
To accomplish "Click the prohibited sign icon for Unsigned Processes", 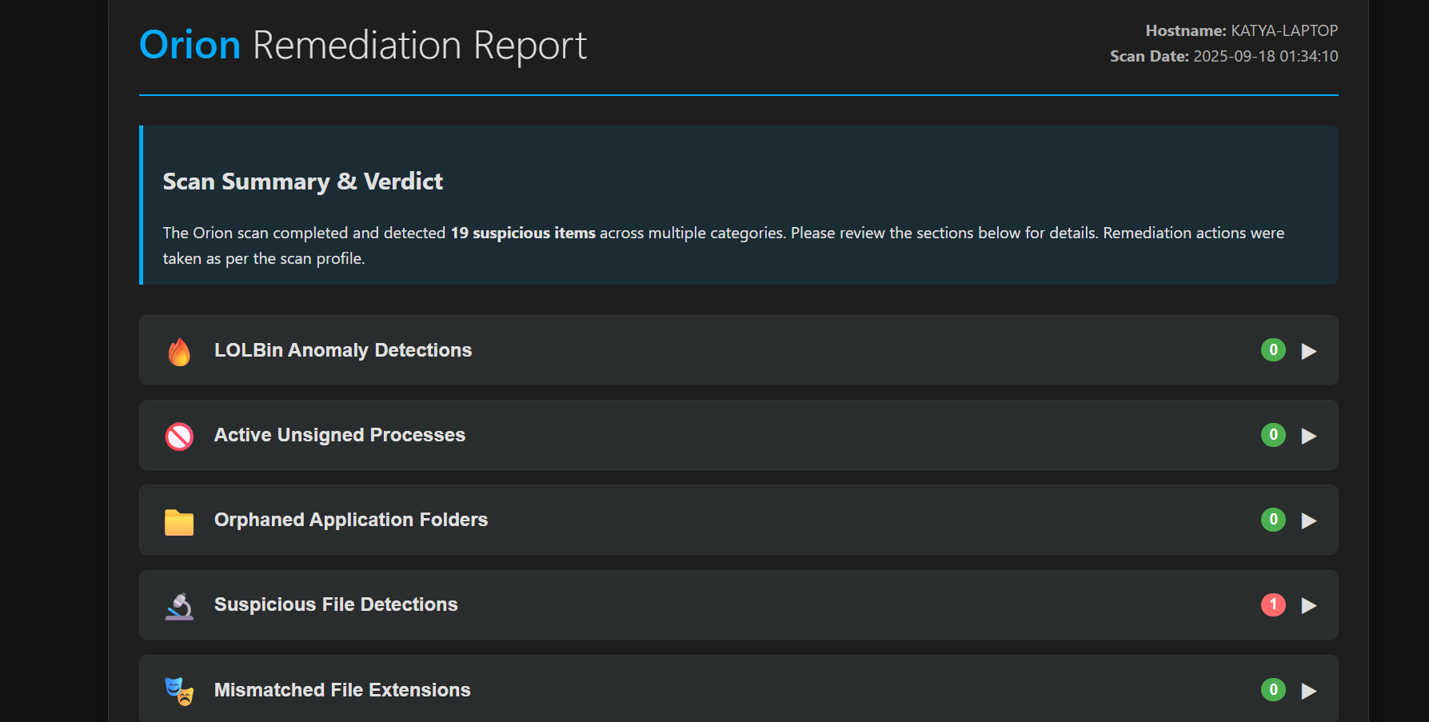I will point(179,436).
